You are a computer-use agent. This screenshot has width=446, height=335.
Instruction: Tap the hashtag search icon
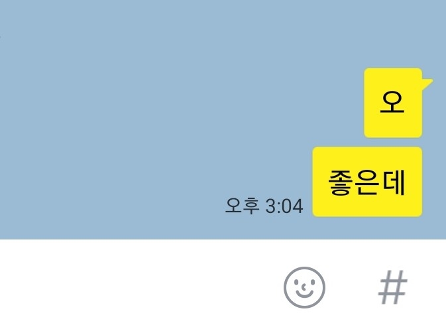click(393, 287)
